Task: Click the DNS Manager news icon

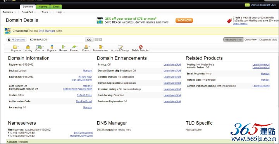Action: click(8, 30)
